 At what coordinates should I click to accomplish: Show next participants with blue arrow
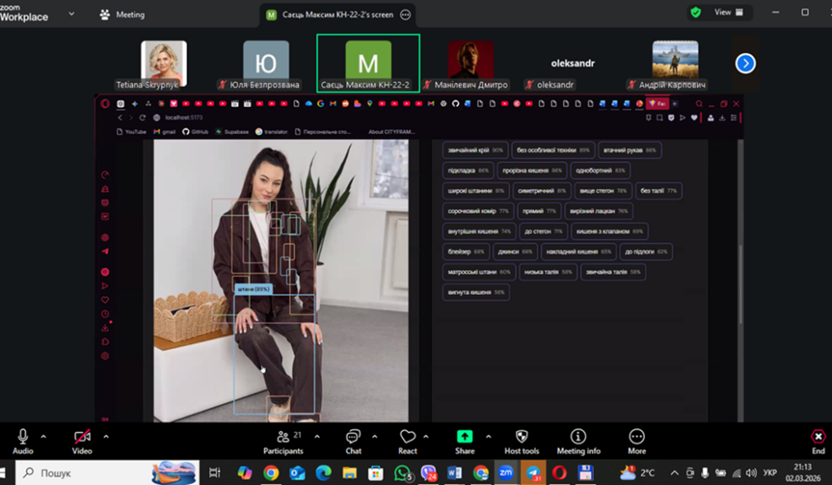(745, 63)
